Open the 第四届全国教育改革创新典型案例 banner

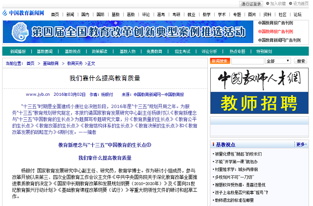128,32
